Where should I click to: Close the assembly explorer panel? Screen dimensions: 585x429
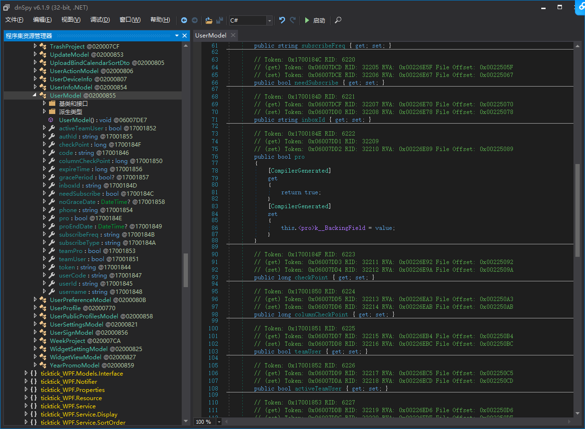coord(185,36)
